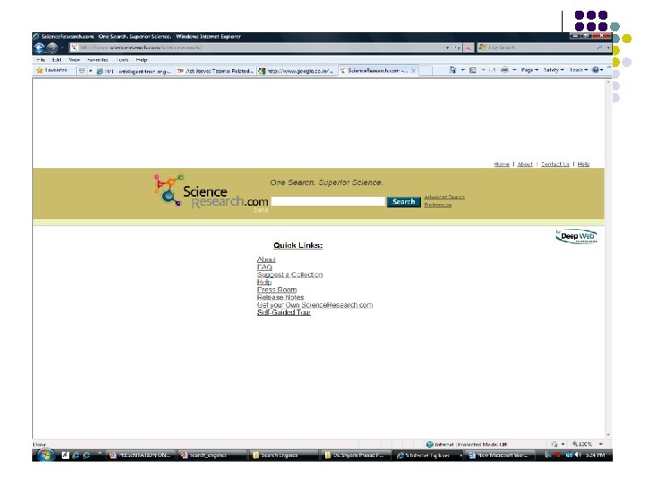Click the page vertical scrollbar

pos(608,258)
